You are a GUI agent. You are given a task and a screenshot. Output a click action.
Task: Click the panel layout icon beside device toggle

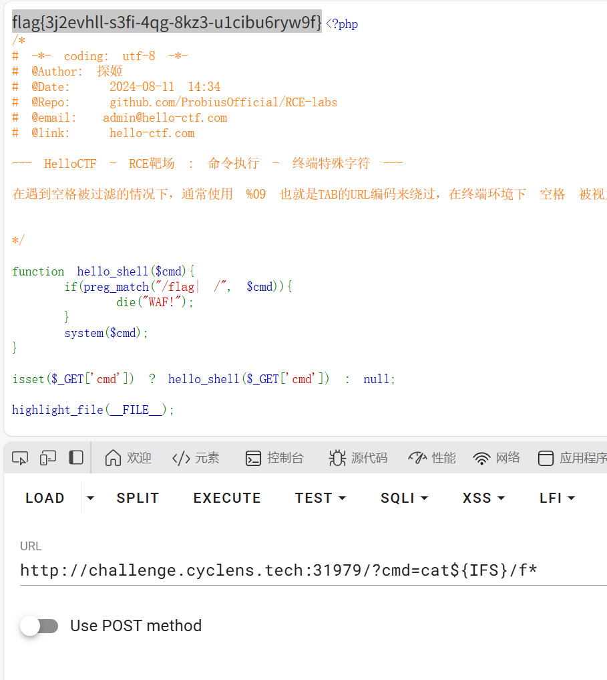click(75, 457)
